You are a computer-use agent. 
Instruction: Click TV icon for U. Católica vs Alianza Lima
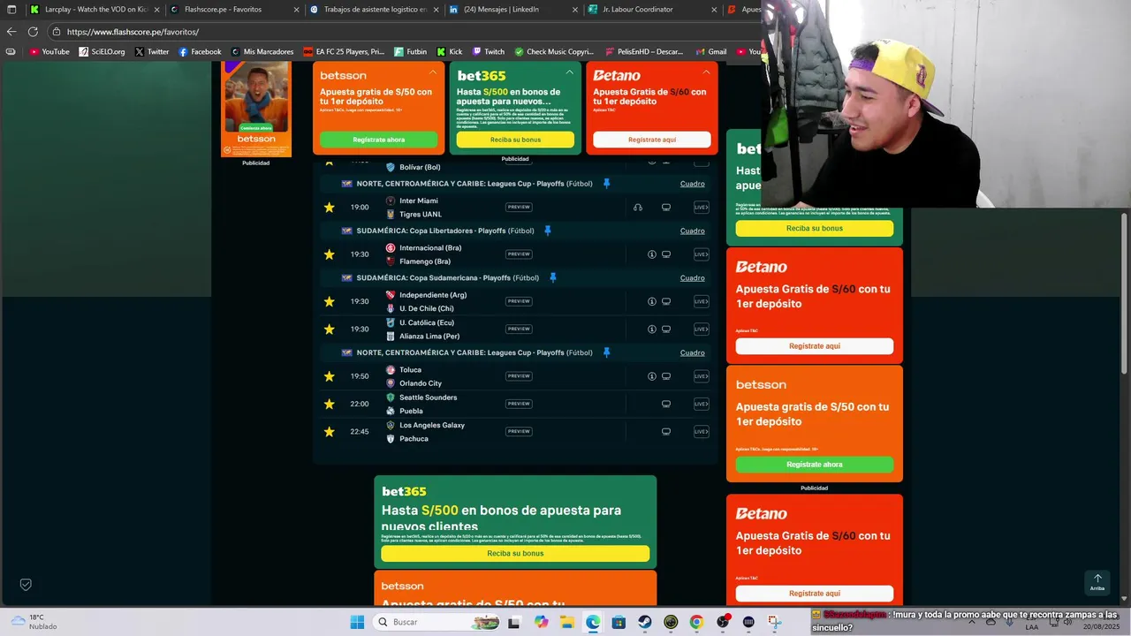(x=666, y=329)
